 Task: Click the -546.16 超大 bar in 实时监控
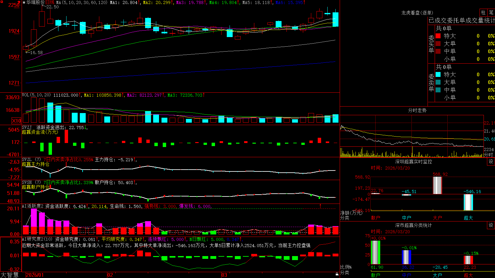coord(468,202)
